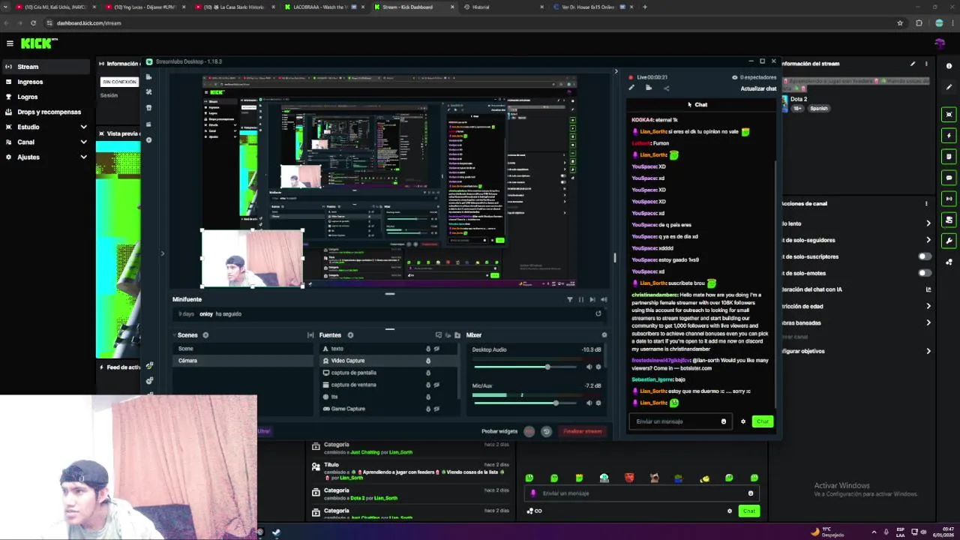Open configurar objetivos chevron
Screen dimensions: 960x540
pyautogui.click(x=928, y=351)
